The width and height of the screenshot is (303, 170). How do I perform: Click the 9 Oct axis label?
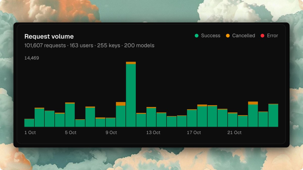click(111, 132)
